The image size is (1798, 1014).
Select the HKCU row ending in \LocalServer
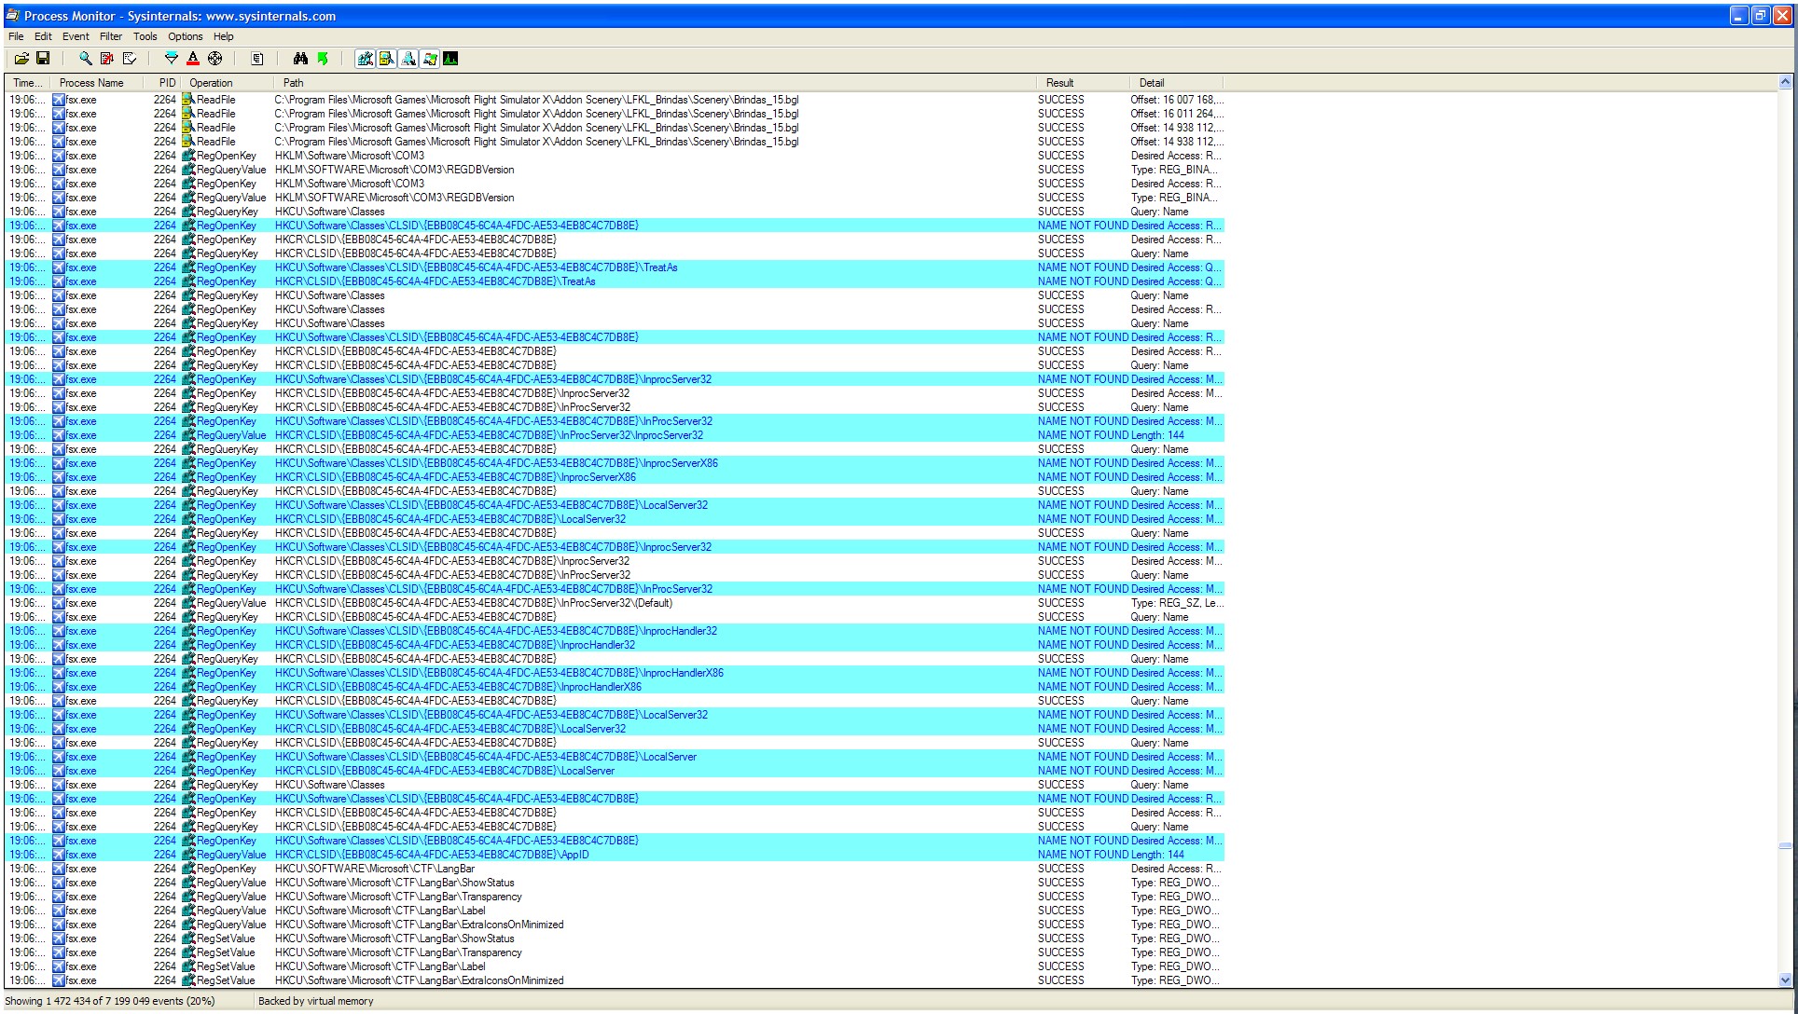coord(615,757)
